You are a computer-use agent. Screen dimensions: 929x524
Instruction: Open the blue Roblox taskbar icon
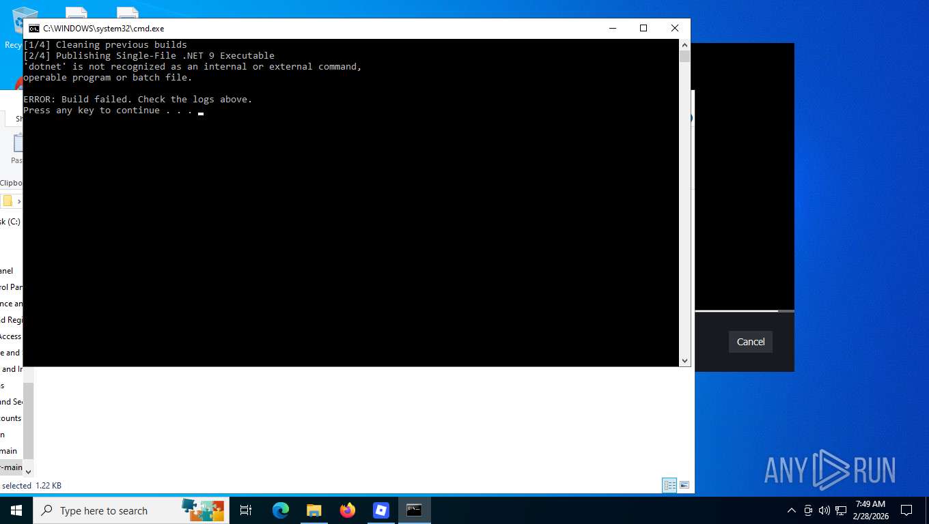click(380, 510)
